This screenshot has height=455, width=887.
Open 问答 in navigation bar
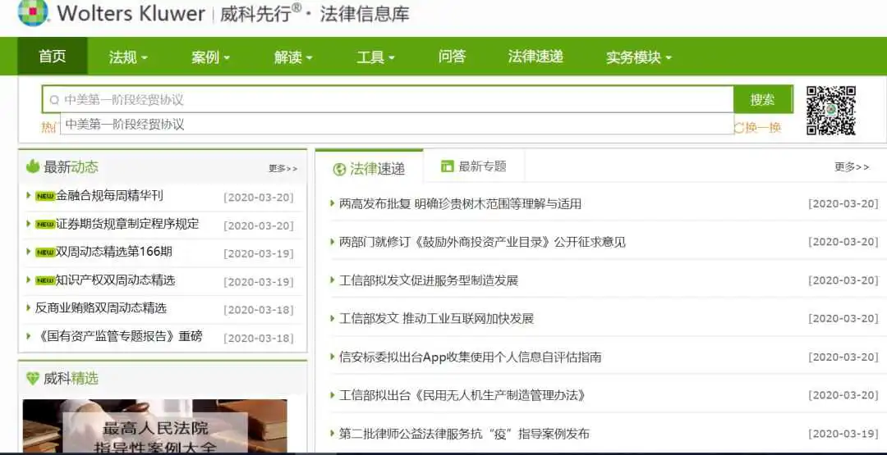(x=452, y=56)
